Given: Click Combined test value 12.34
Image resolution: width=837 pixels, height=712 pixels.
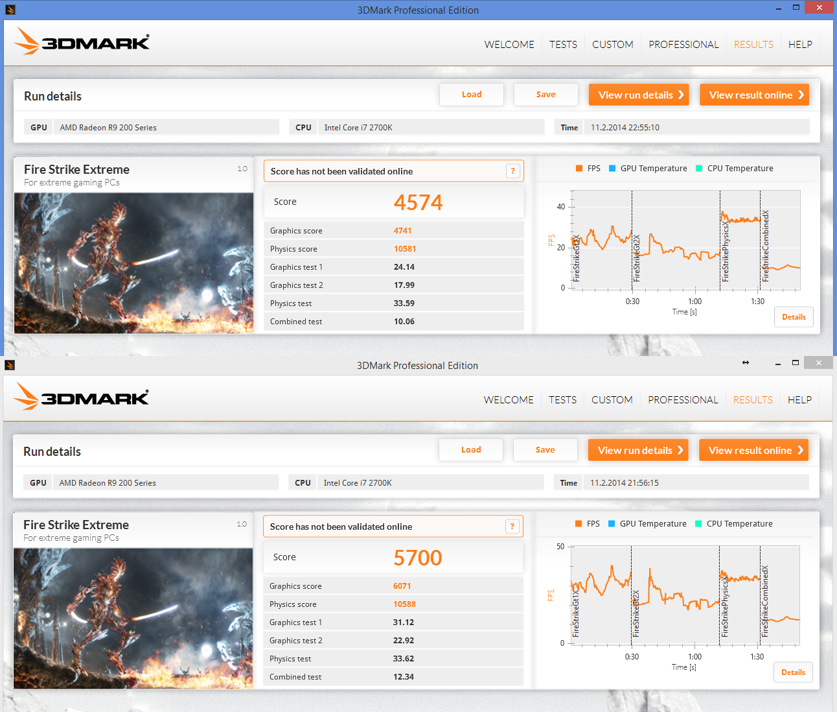Looking at the screenshot, I should [404, 677].
